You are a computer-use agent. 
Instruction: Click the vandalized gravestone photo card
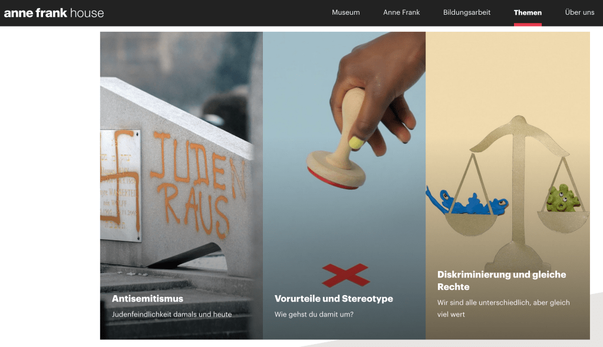182,185
